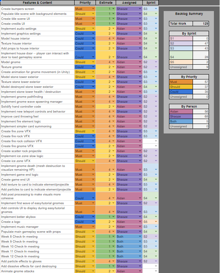Image resolution: width=220 pixels, height=273 pixels.
Task: Open Priority dropdown for Texture gnome row
Action: 93,67
